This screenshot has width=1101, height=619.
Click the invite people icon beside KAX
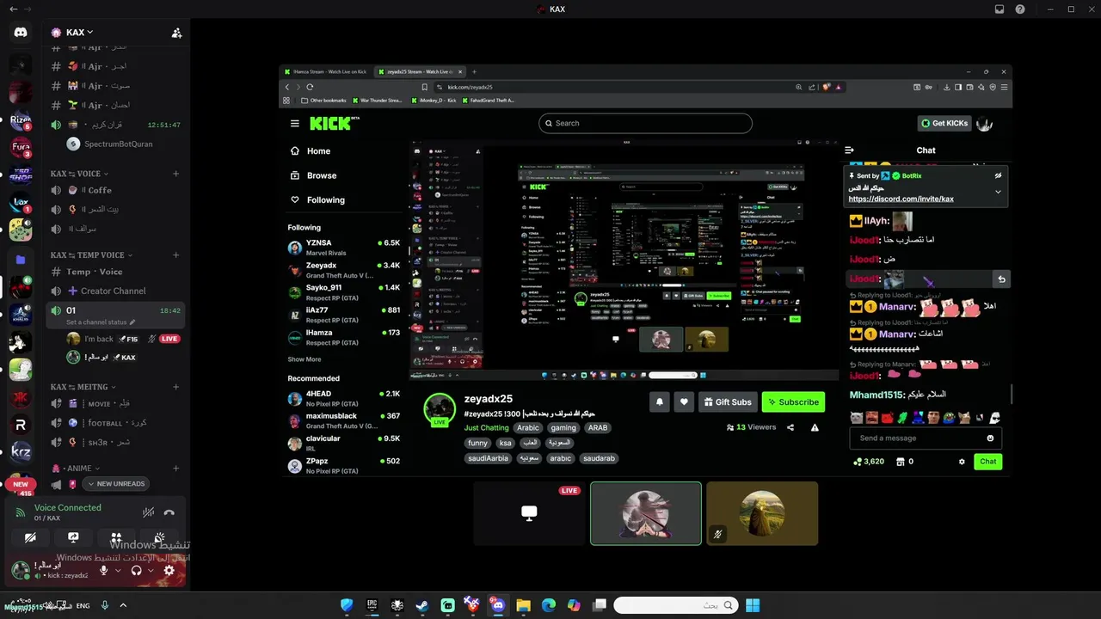pyautogui.click(x=176, y=33)
